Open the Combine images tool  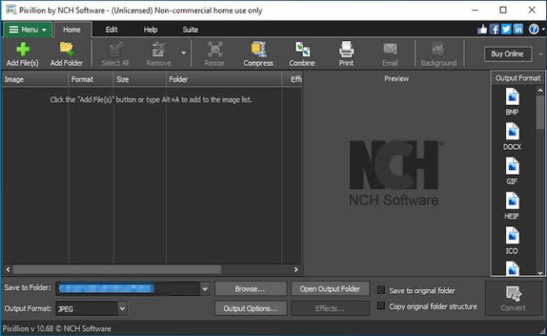[302, 54]
